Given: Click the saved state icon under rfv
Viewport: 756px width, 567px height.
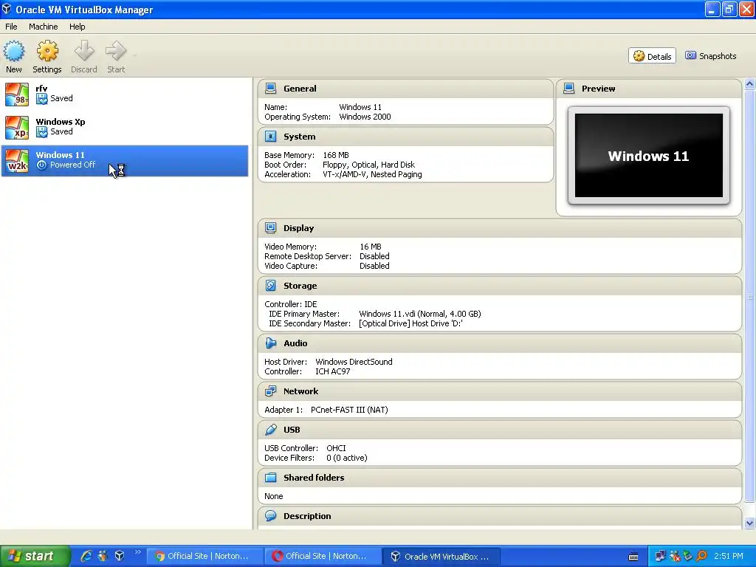Looking at the screenshot, I should (42, 98).
